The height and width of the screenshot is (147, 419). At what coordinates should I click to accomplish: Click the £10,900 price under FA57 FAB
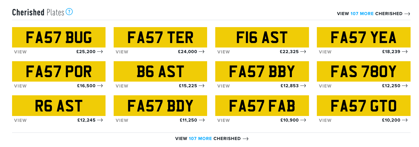[x=290, y=120]
